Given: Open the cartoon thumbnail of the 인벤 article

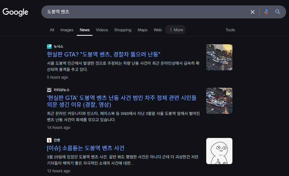Looking at the screenshot, I should click(219, 151).
